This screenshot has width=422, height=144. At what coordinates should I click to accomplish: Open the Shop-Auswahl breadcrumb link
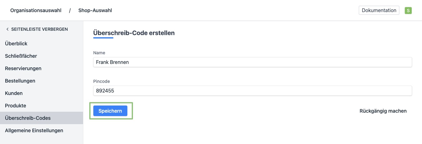click(95, 11)
